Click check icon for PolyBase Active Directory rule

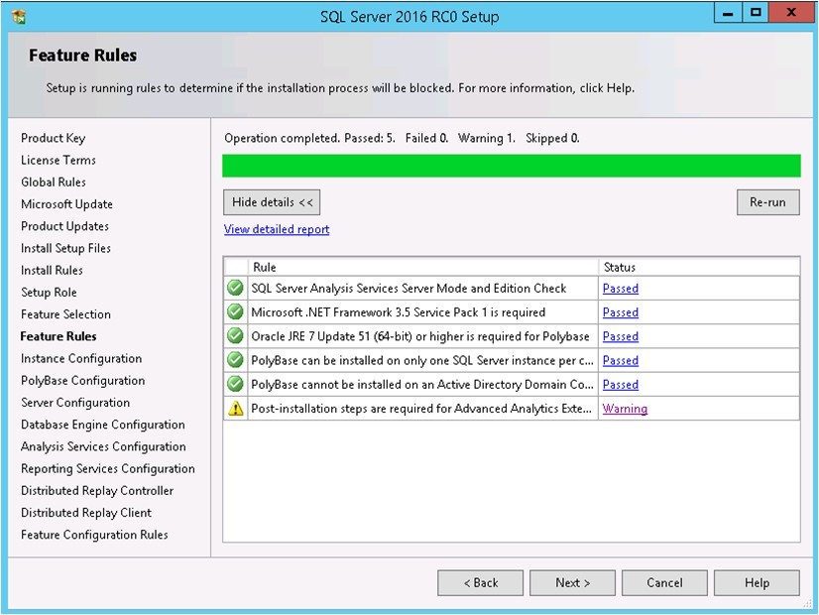(236, 384)
